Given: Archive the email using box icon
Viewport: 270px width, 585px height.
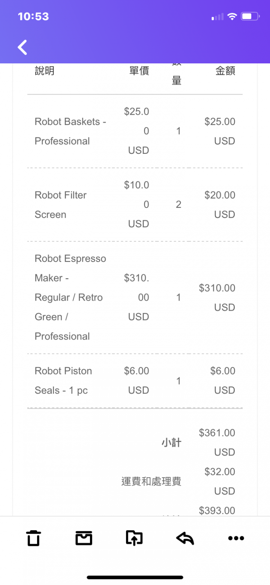Looking at the screenshot, I should coord(84,538).
